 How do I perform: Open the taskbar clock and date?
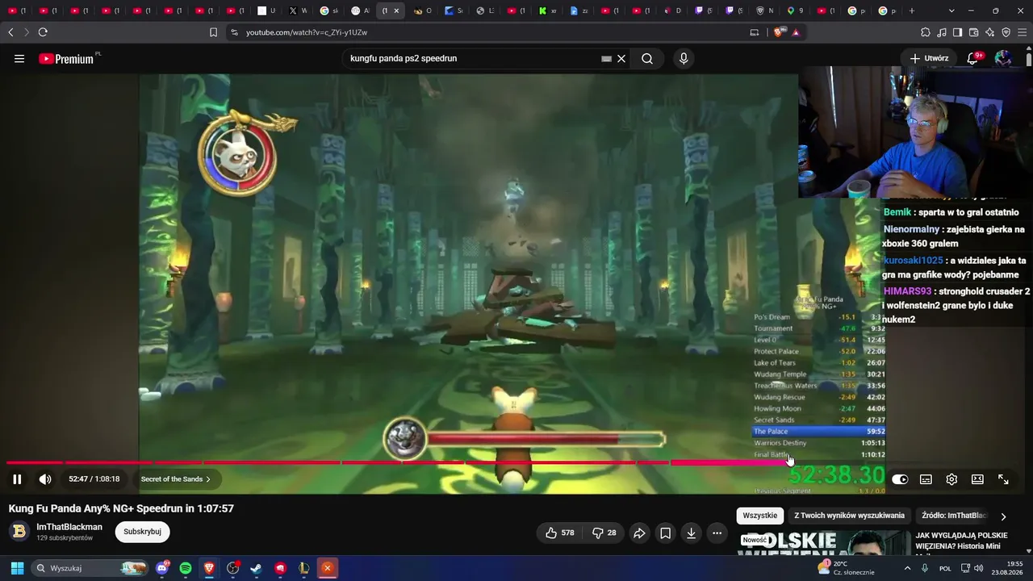pyautogui.click(x=1008, y=568)
